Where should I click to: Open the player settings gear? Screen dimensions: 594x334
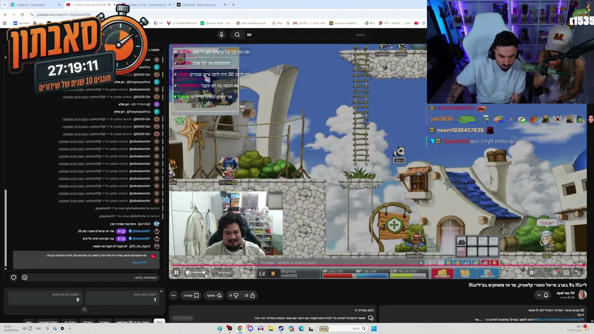pos(555,272)
